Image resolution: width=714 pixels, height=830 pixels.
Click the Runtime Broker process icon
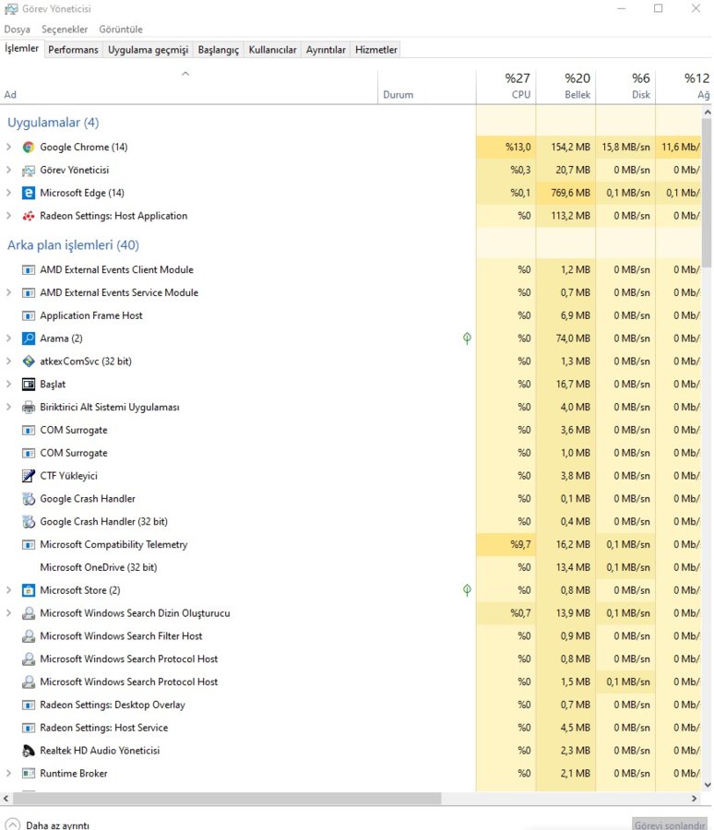29,774
